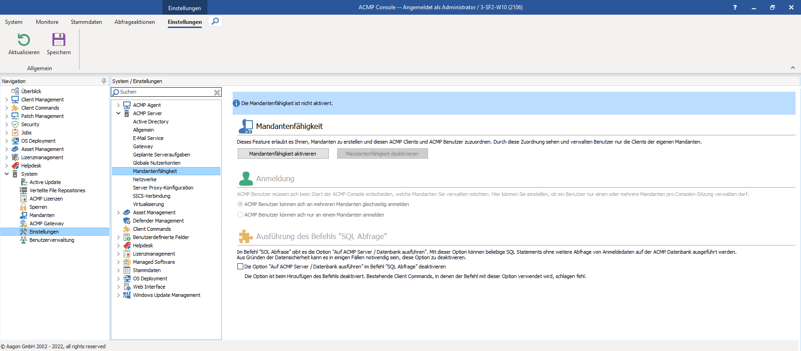Clear the search field with X icon

click(x=217, y=92)
